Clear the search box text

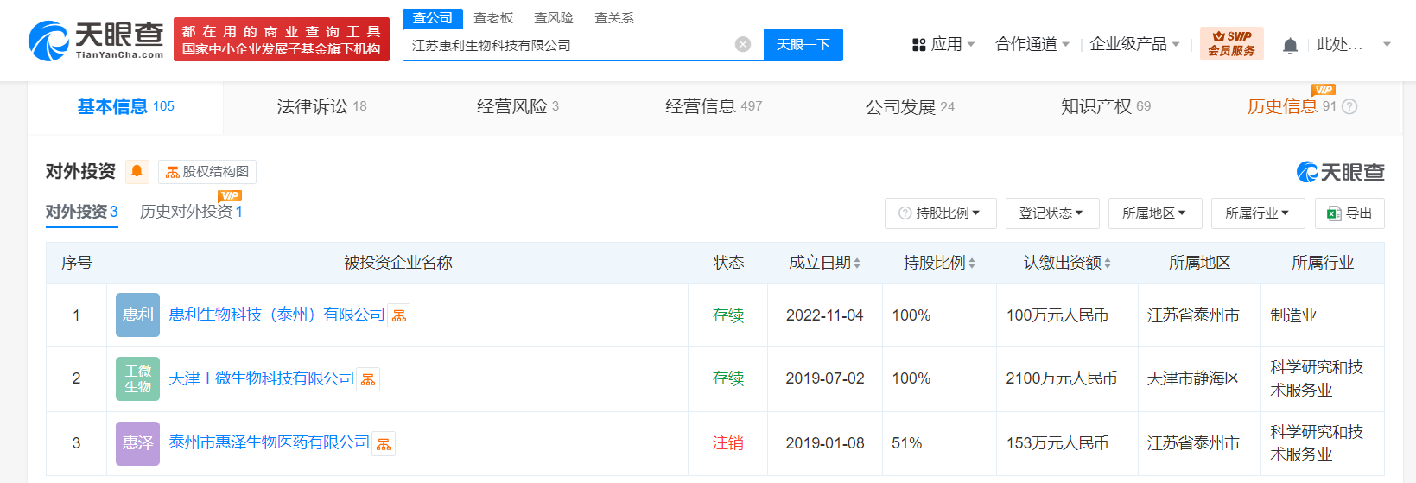[x=743, y=45]
